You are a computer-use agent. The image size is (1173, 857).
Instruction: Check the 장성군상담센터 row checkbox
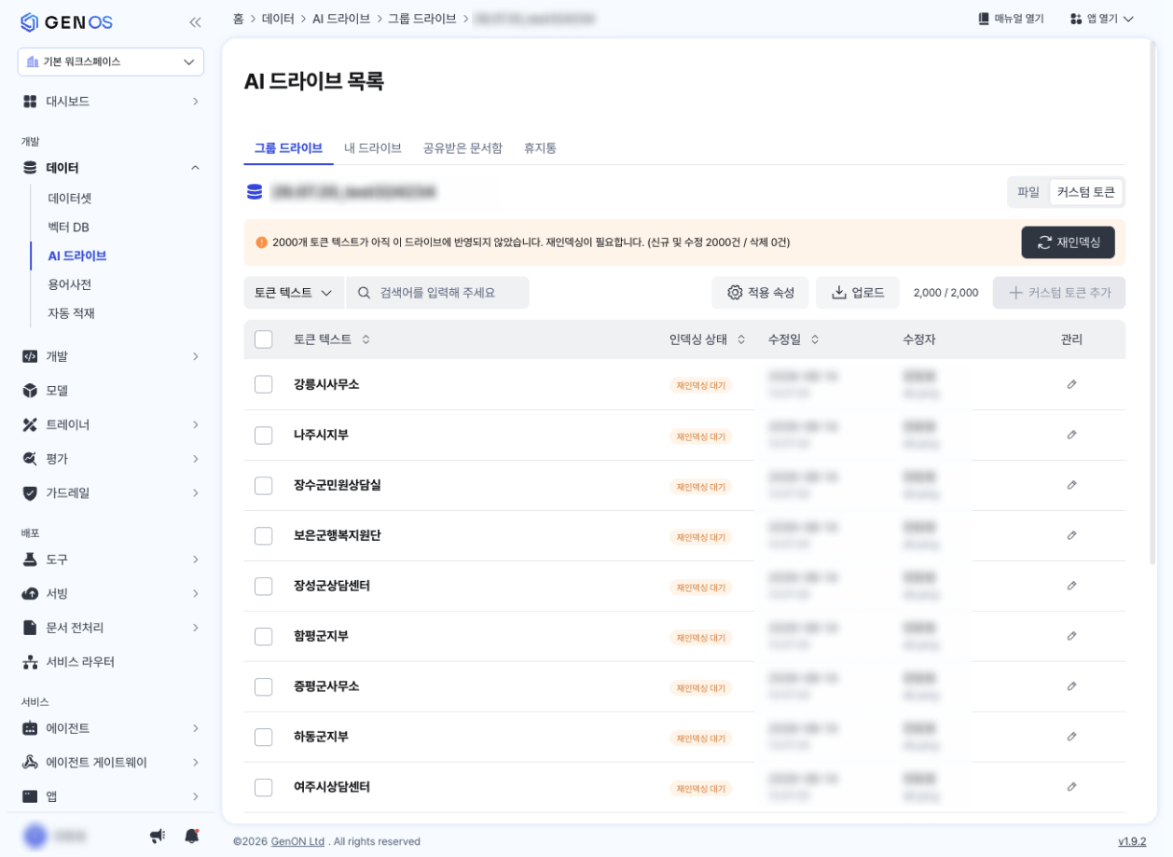263,586
